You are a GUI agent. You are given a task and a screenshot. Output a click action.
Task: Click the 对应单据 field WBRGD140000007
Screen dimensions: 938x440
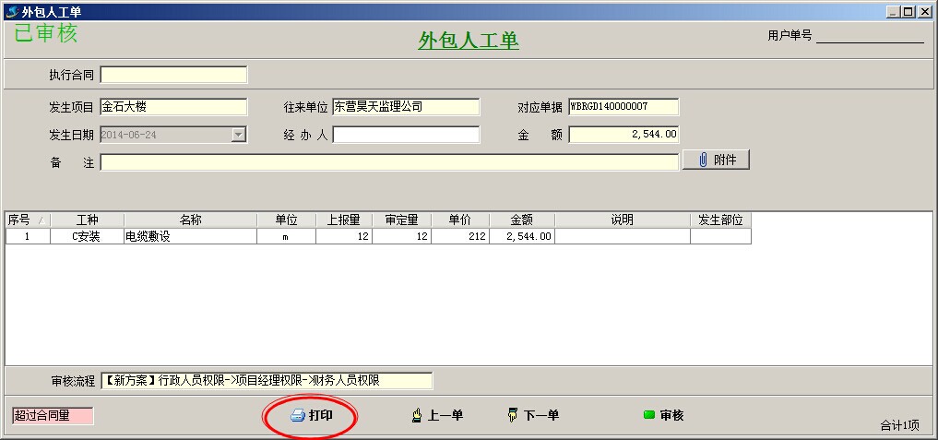click(623, 107)
